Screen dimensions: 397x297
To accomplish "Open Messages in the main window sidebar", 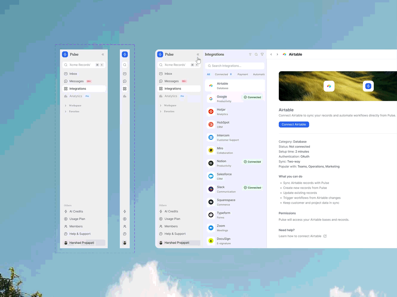I will pyautogui.click(x=179, y=81).
